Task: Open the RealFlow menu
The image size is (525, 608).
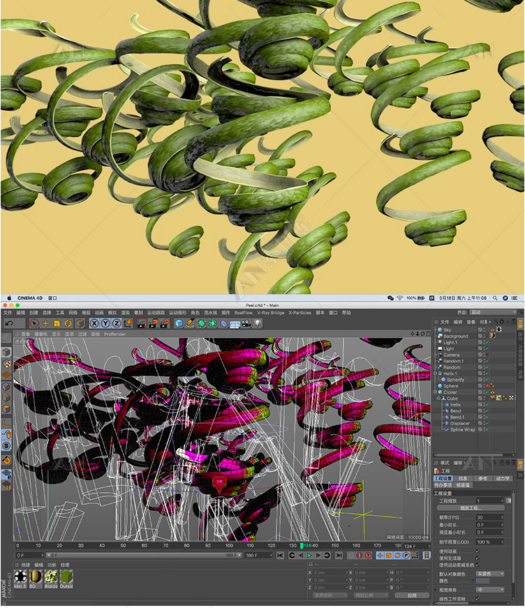Action: coord(243,313)
